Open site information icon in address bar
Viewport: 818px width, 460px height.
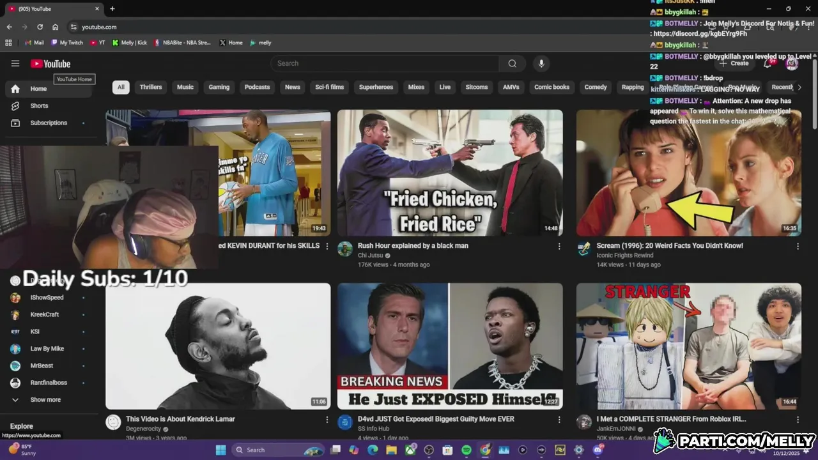pos(73,27)
